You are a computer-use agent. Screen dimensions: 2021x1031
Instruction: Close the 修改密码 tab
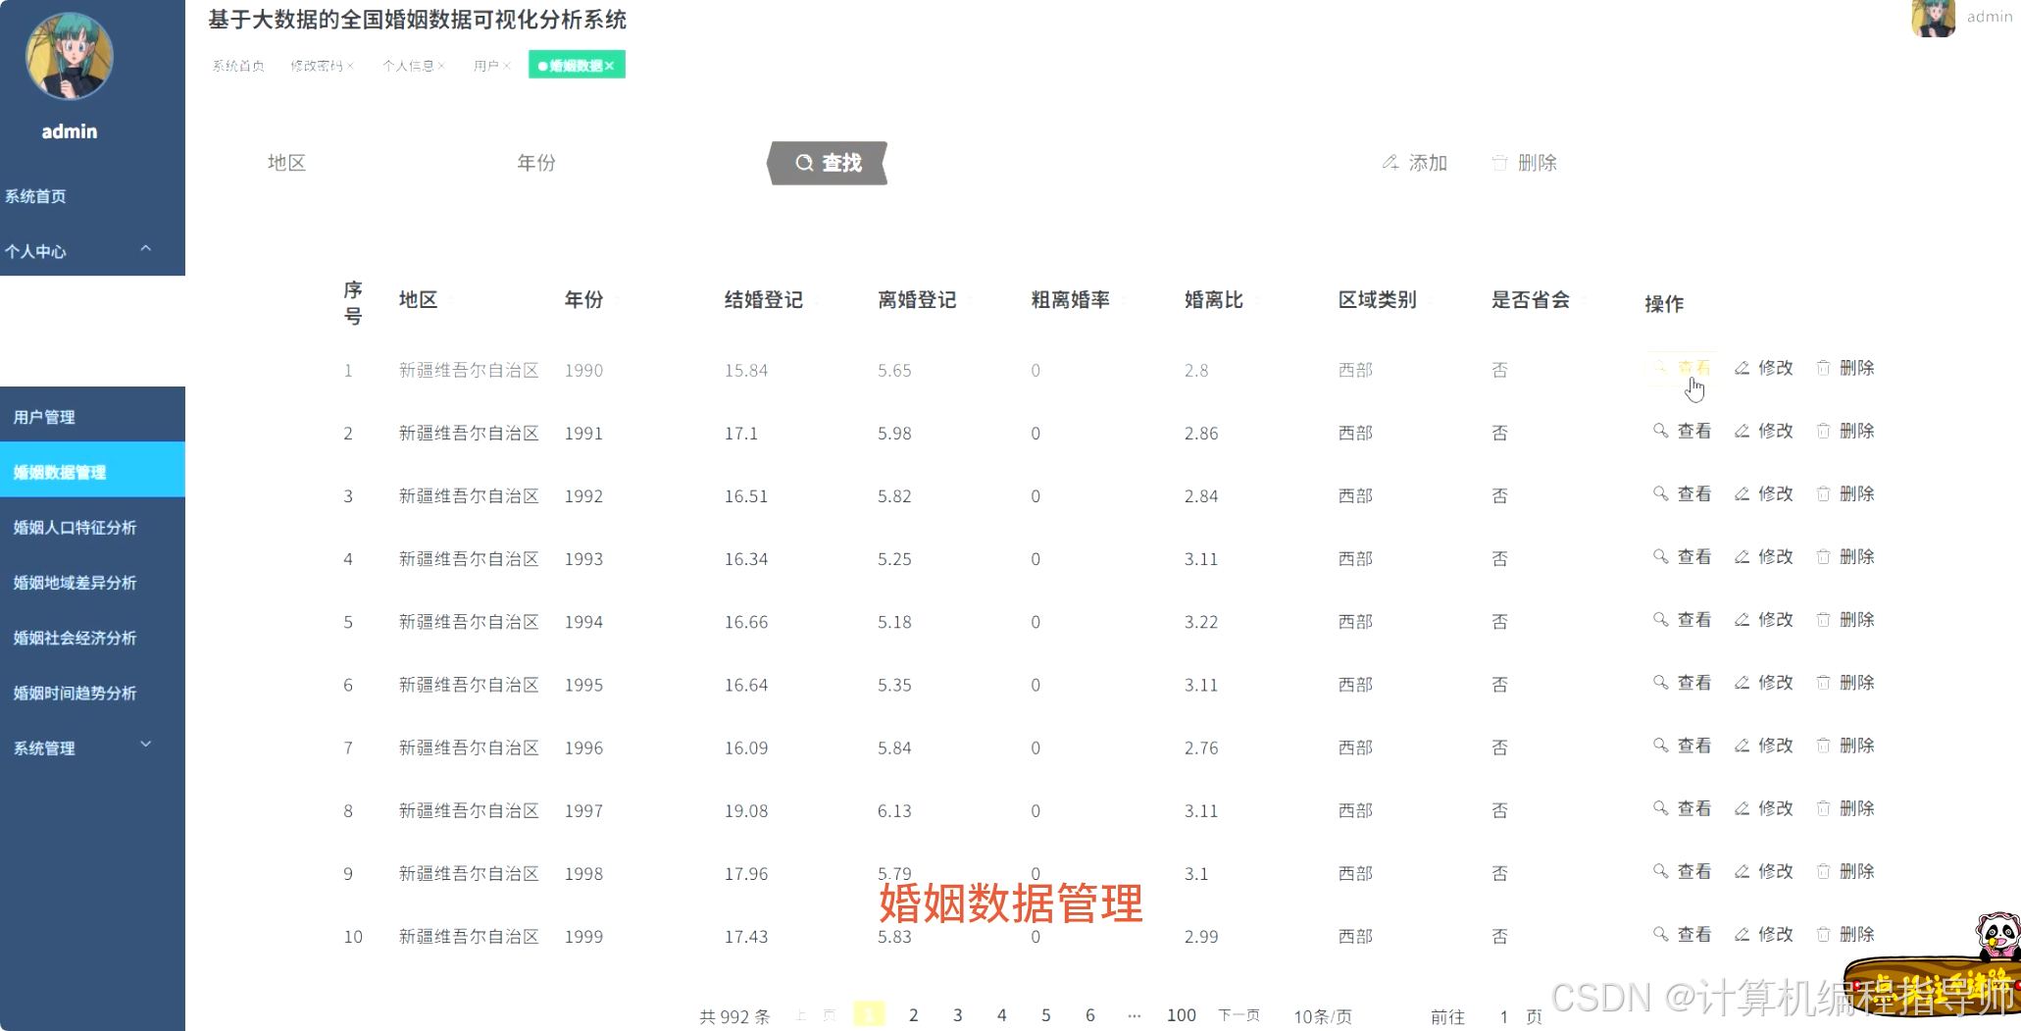click(x=350, y=66)
